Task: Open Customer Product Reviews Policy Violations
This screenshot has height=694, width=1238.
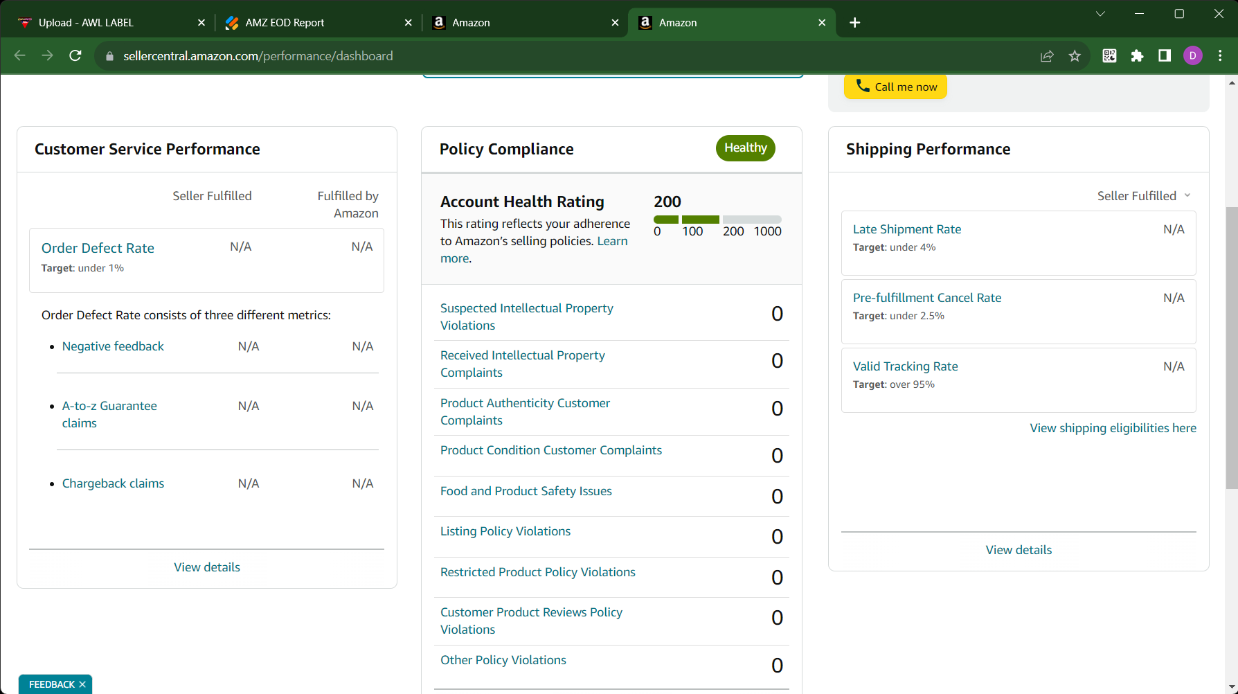Action: [x=531, y=621]
